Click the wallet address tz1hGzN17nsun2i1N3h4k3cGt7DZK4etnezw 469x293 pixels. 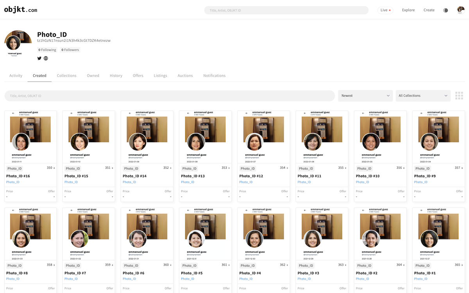pos(74,41)
